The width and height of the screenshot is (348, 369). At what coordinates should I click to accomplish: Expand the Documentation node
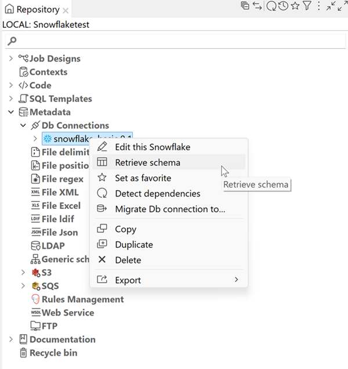click(x=11, y=339)
